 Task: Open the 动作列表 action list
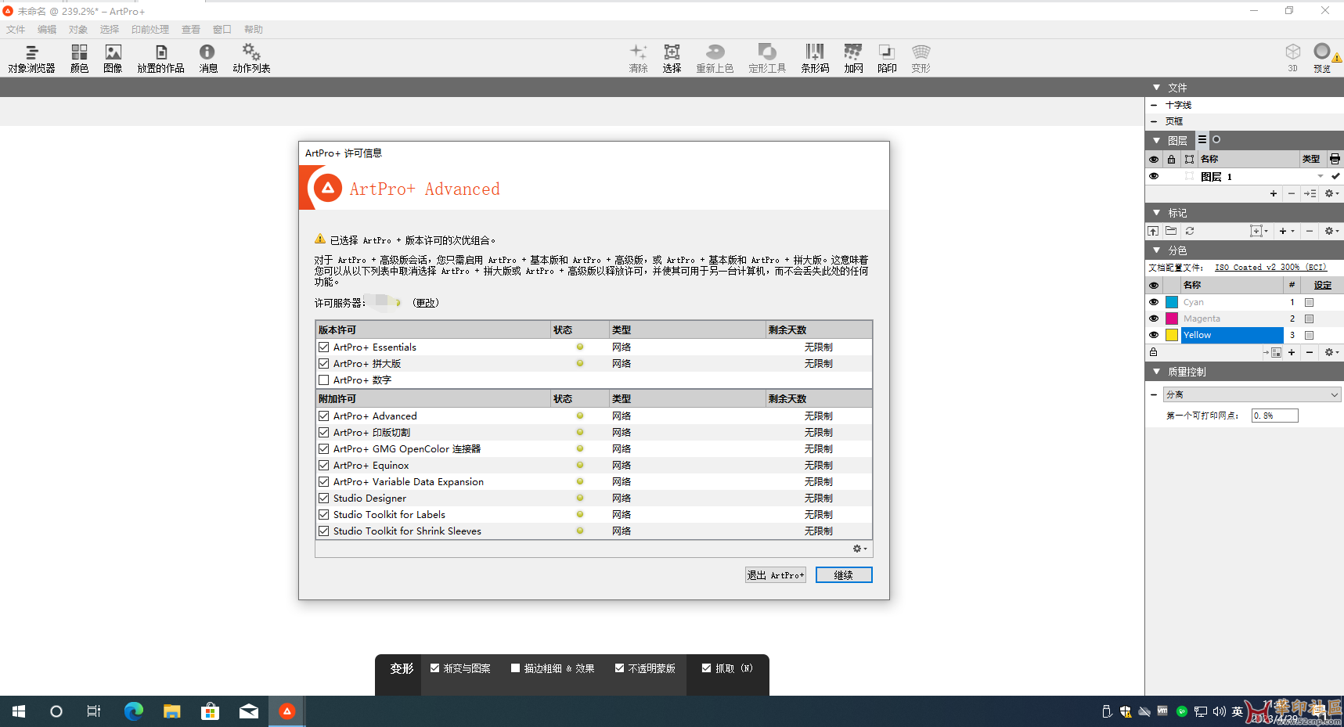(251, 59)
